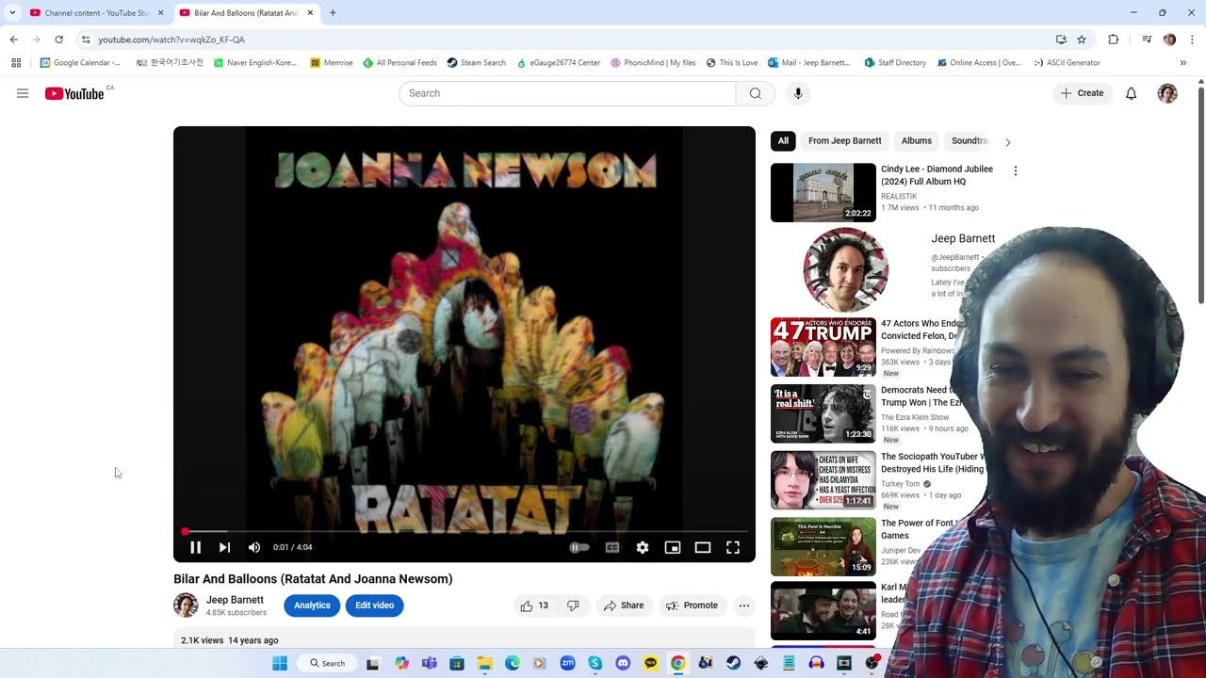Open the media control icon in Chrome toolbar
This screenshot has height=678, width=1206.
(1147, 40)
